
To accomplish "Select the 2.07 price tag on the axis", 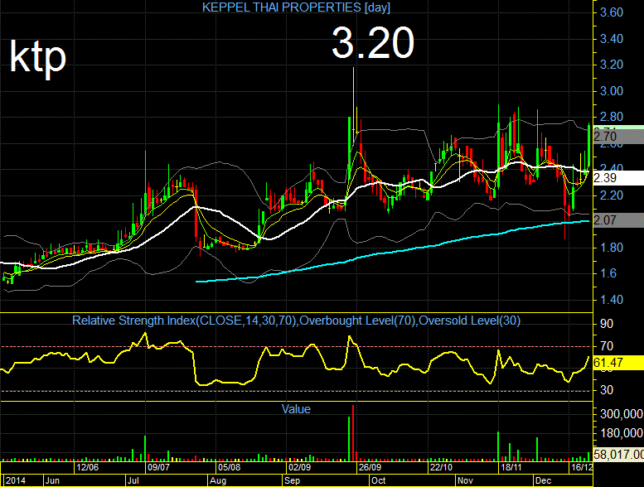I will (618, 220).
